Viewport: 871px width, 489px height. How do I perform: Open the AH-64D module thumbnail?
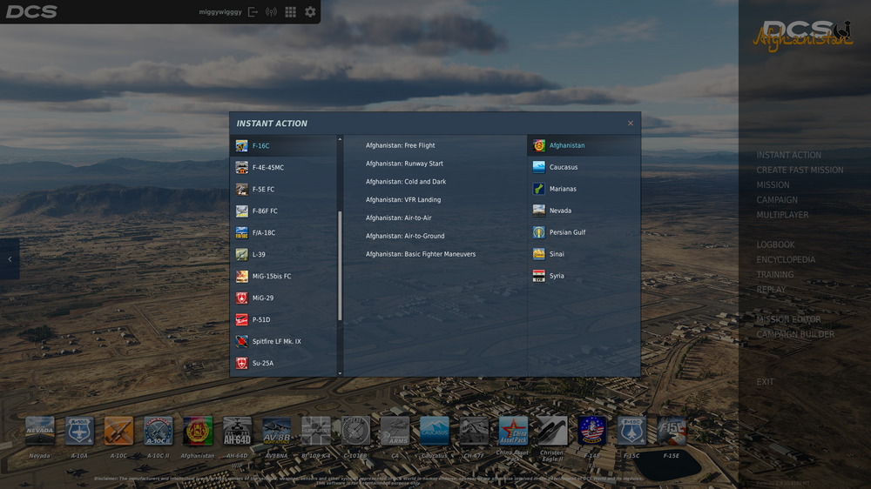click(x=237, y=431)
